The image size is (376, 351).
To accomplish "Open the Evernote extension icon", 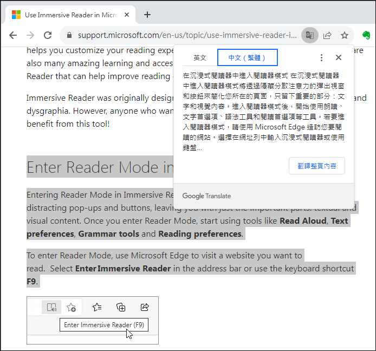I will pos(366,35).
